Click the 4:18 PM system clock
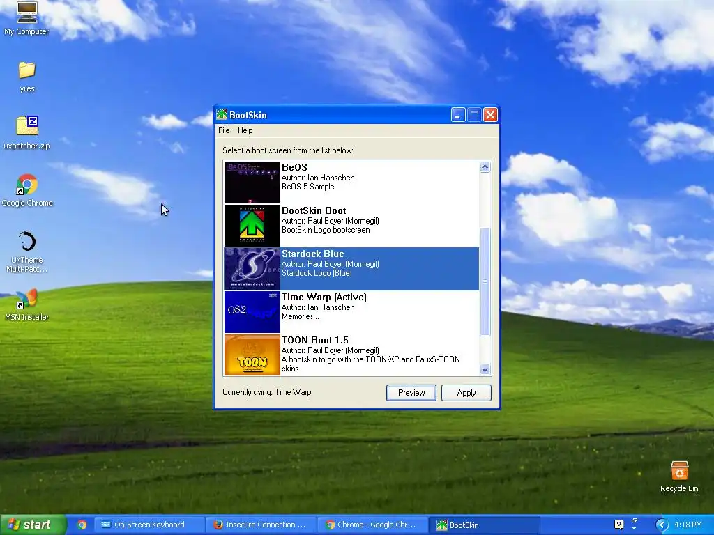Viewport: 714px width, 535px height. pyautogui.click(x=688, y=525)
